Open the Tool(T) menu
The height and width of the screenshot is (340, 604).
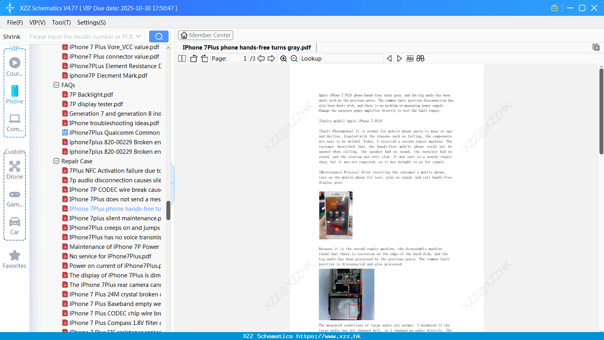(x=61, y=23)
